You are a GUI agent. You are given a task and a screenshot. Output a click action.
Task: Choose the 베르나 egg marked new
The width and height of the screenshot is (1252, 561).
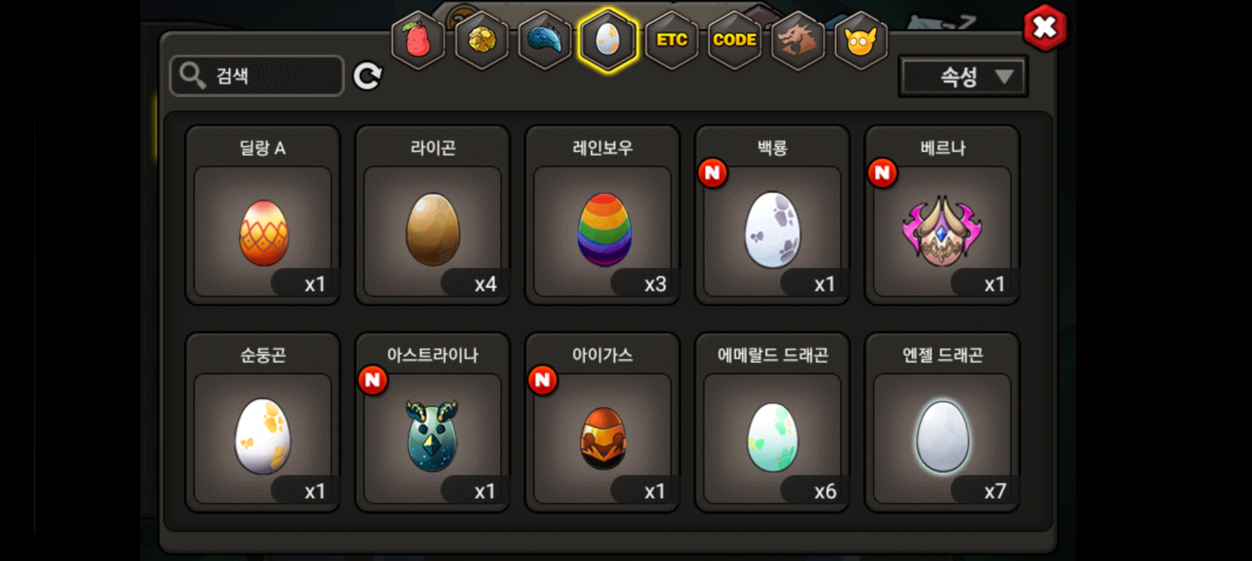[942, 215]
